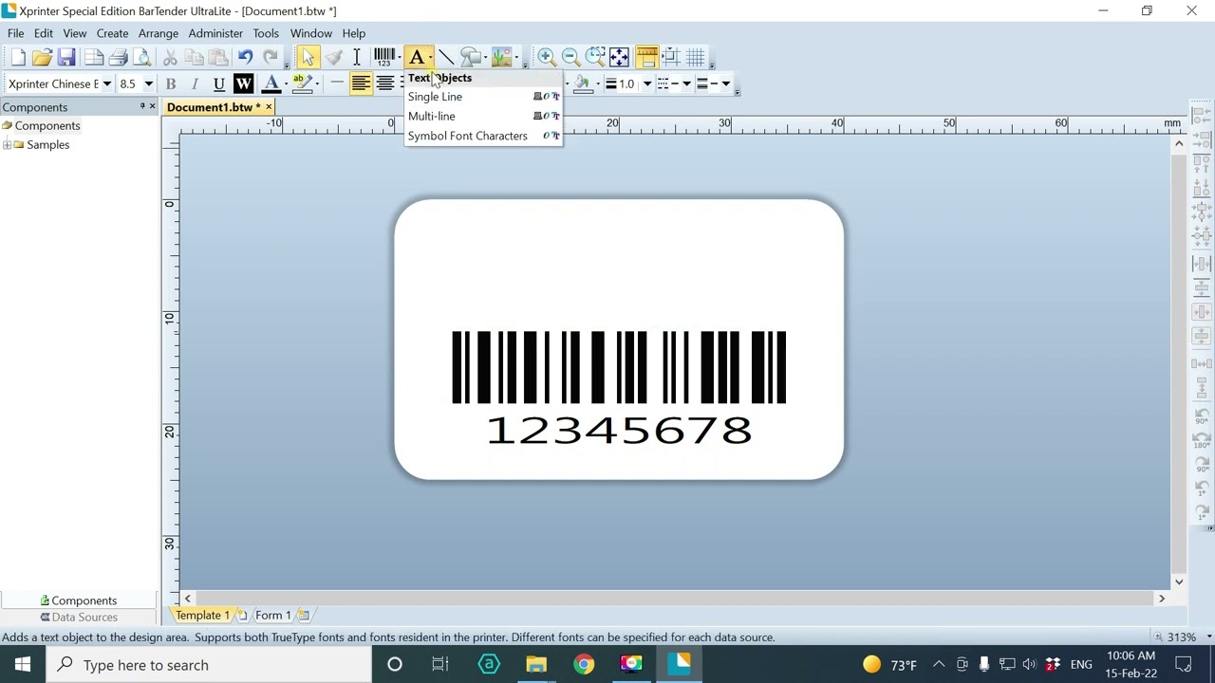Click the Page Setup icon

tap(93, 58)
